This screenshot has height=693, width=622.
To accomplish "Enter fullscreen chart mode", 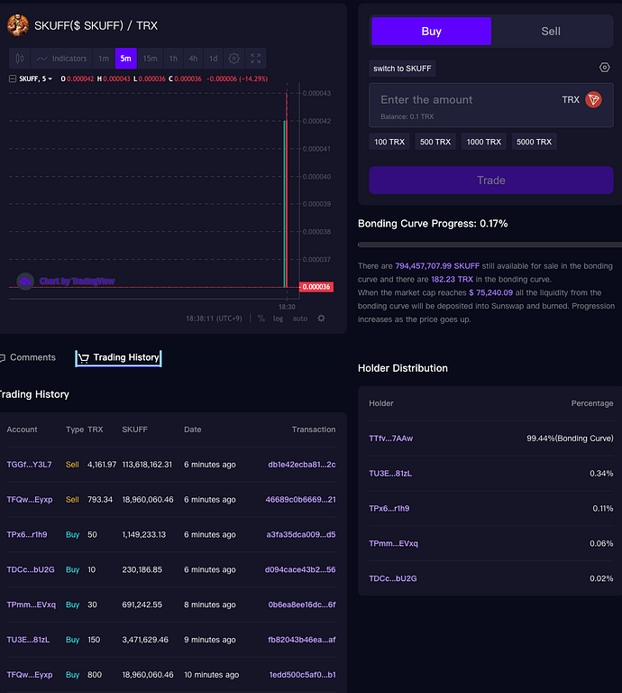I will click(256, 59).
